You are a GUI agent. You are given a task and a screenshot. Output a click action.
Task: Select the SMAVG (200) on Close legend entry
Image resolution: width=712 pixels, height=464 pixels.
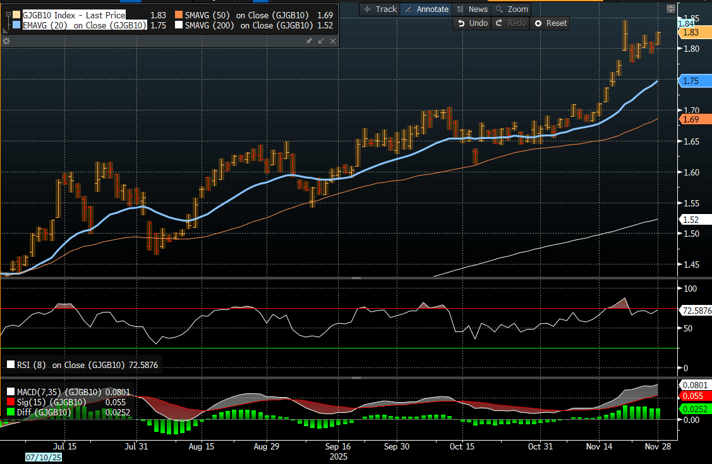pos(248,26)
